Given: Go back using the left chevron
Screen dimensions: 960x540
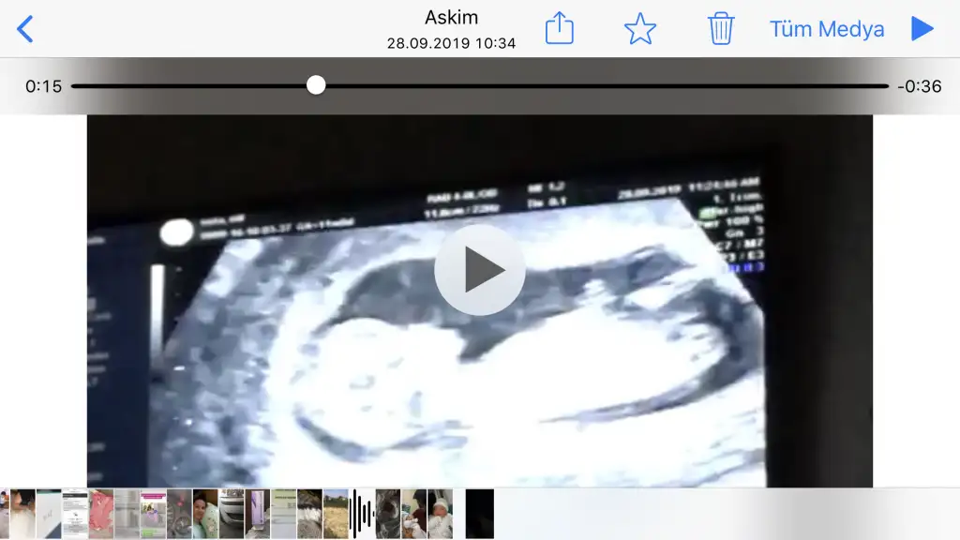Looking at the screenshot, I should 25,29.
